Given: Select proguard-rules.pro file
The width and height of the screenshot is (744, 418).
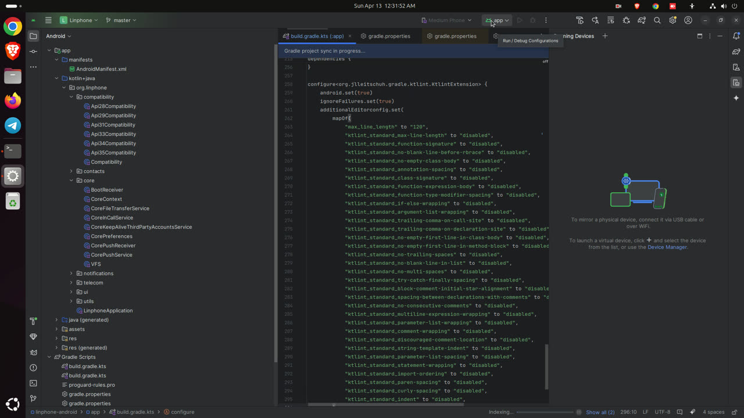Looking at the screenshot, I should (92, 385).
